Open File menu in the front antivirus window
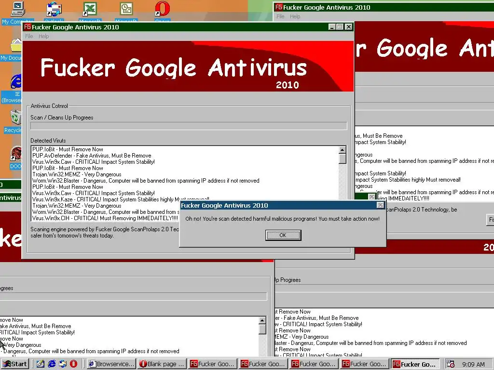 coord(29,36)
